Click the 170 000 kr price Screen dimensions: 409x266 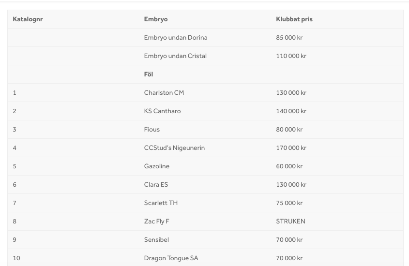tap(291, 148)
